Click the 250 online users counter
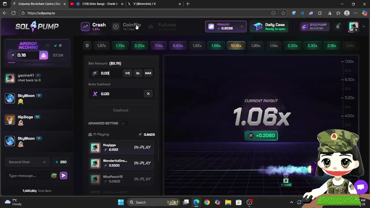Image resolution: width=370 pixels, height=208 pixels. [61, 162]
